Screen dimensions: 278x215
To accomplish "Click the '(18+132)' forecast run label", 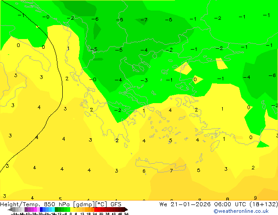I will (x=264, y=204).
